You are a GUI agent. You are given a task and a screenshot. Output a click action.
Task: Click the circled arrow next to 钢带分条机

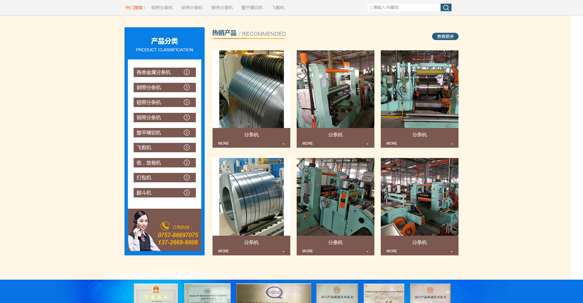tap(187, 87)
